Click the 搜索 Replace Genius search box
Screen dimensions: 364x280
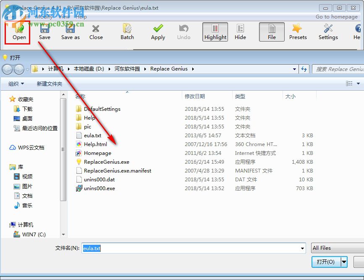(x=338, y=69)
